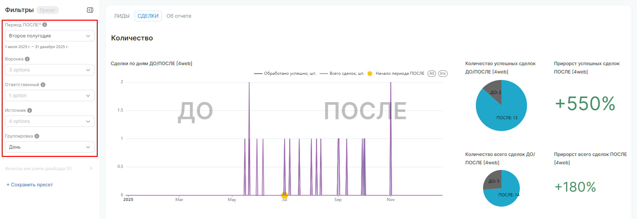Click yellow Начало периода ПОСЛЕ marker on chart
637x219 pixels.
click(285, 195)
